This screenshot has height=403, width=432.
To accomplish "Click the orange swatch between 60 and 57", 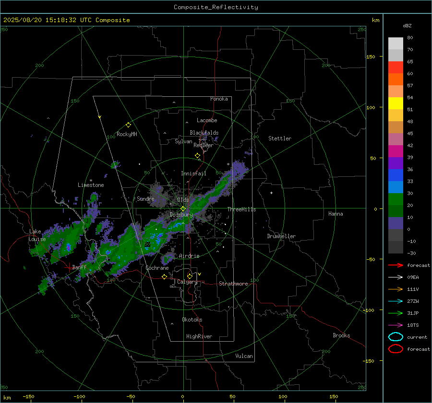I will tap(396, 80).
